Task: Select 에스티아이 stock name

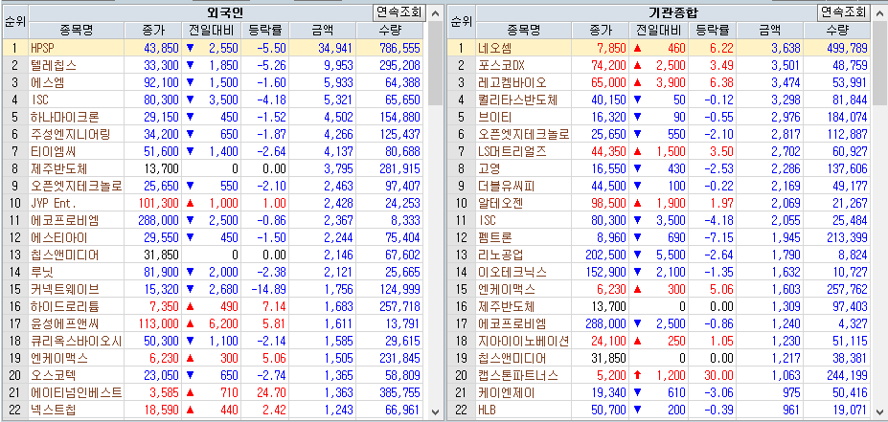Action: 59,237
